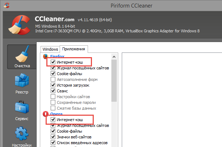Open the Очистка cleaner section

(x=22, y=57)
